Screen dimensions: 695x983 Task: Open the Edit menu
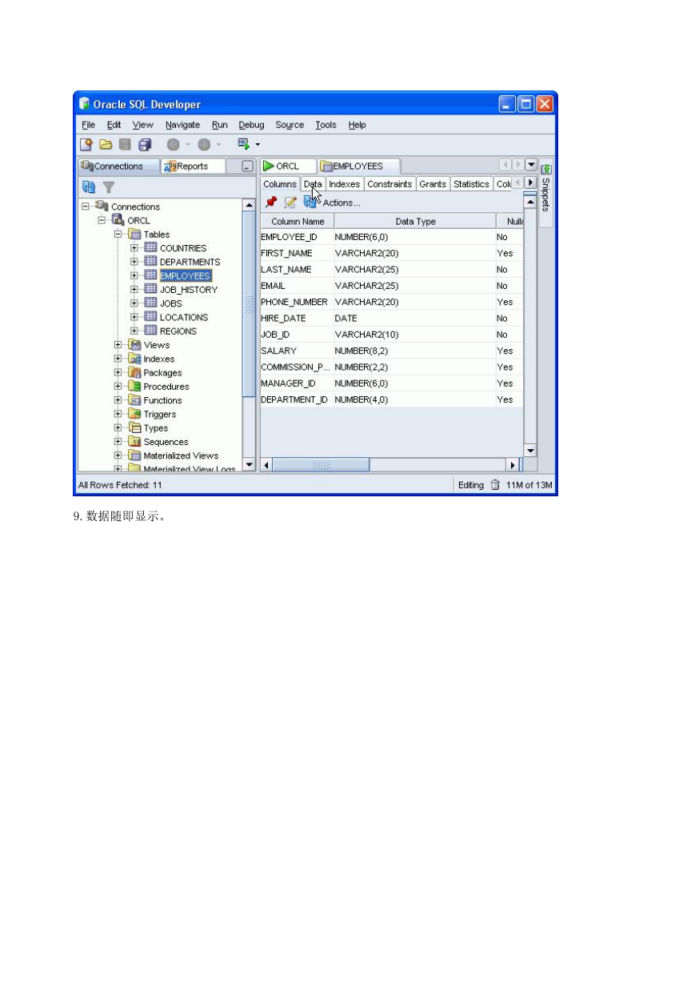pos(114,125)
